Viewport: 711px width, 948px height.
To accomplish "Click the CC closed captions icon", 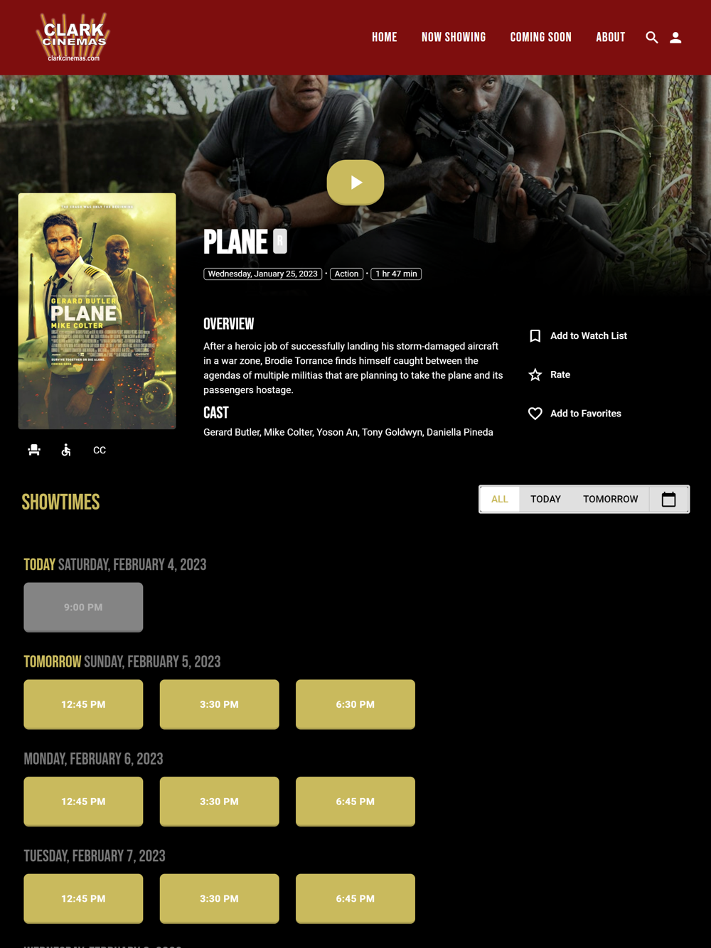I will click(x=100, y=451).
